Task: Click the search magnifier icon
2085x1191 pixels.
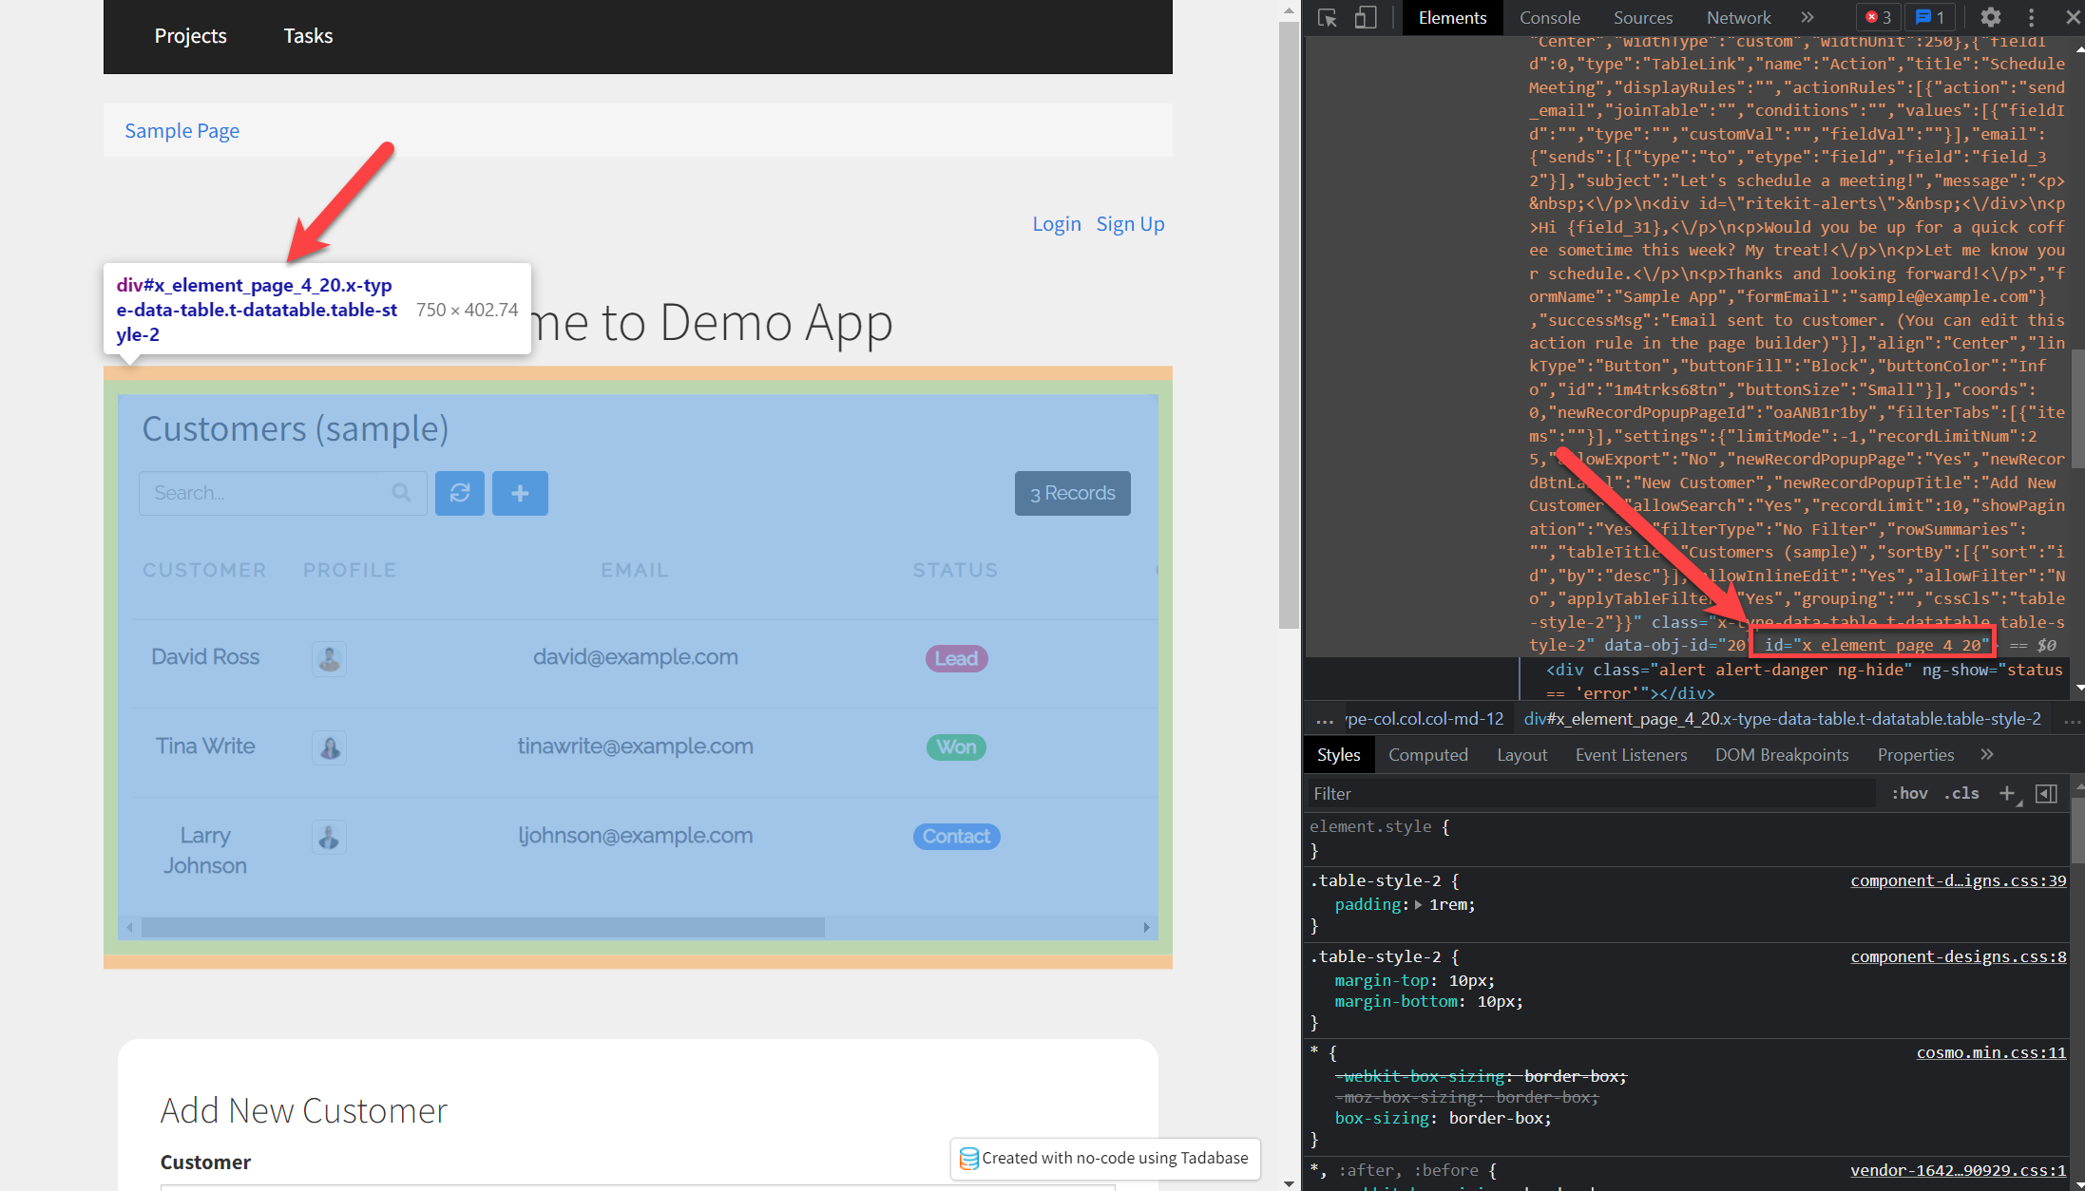Action: 401,492
